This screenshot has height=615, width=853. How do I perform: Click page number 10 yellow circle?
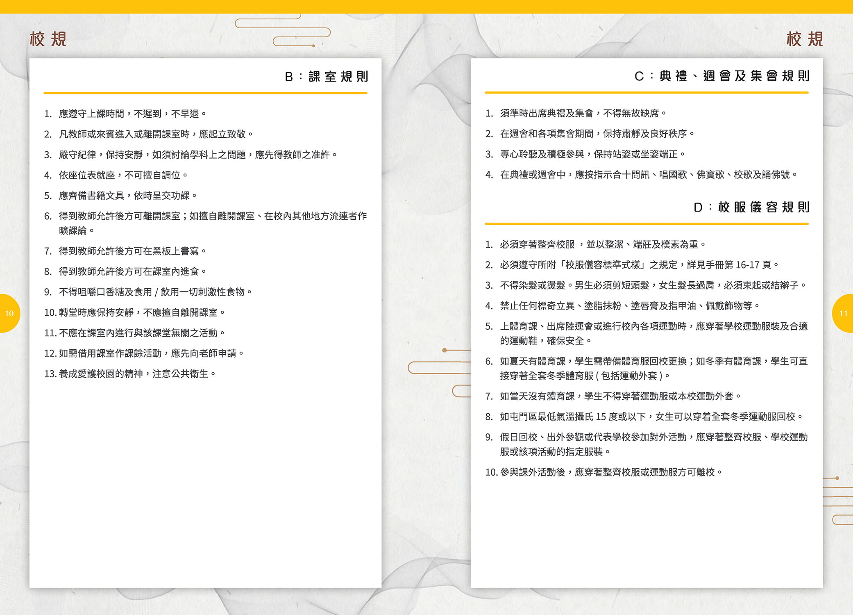(x=9, y=313)
